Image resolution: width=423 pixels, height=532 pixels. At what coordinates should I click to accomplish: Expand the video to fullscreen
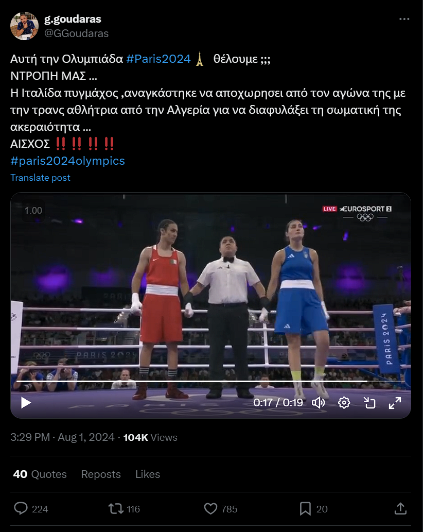point(395,403)
